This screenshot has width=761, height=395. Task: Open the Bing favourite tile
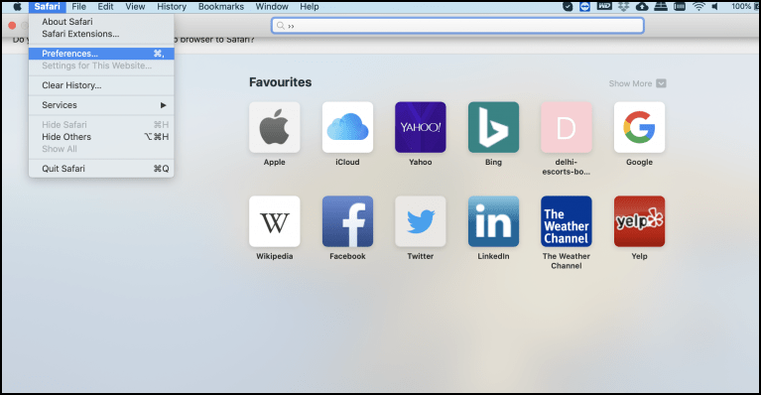point(493,127)
